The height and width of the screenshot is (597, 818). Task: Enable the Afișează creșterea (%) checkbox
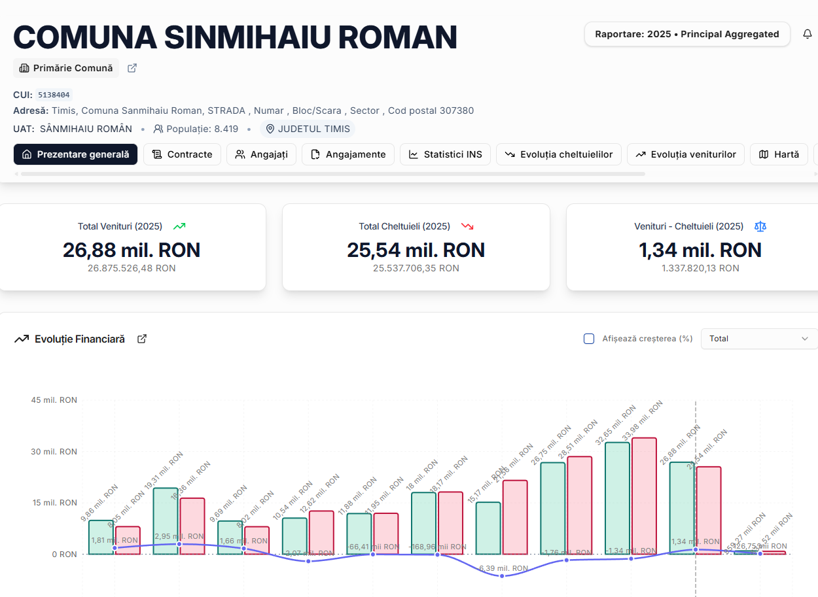pyautogui.click(x=589, y=339)
